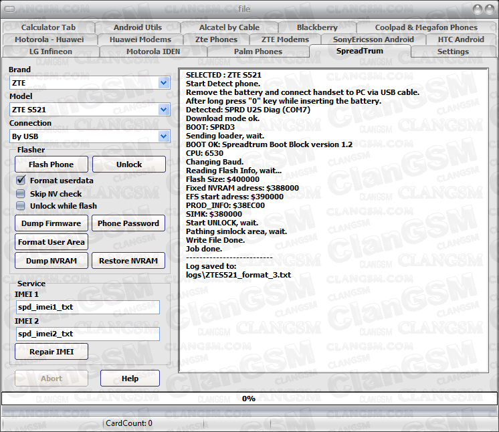Expand the Connection dropdown showing By USB
This screenshot has height=432, width=499.
[x=163, y=136]
